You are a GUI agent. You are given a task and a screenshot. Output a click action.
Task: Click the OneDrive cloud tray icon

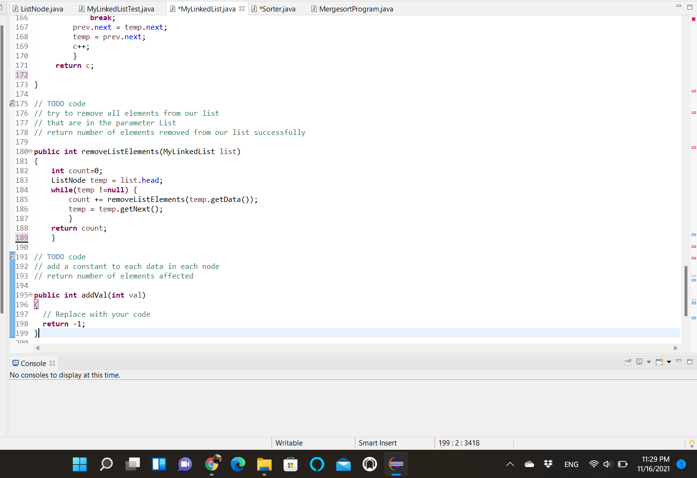pyautogui.click(x=529, y=464)
